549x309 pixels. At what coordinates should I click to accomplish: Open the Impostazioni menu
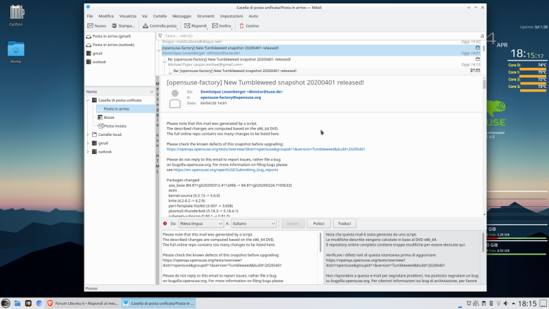click(x=231, y=16)
